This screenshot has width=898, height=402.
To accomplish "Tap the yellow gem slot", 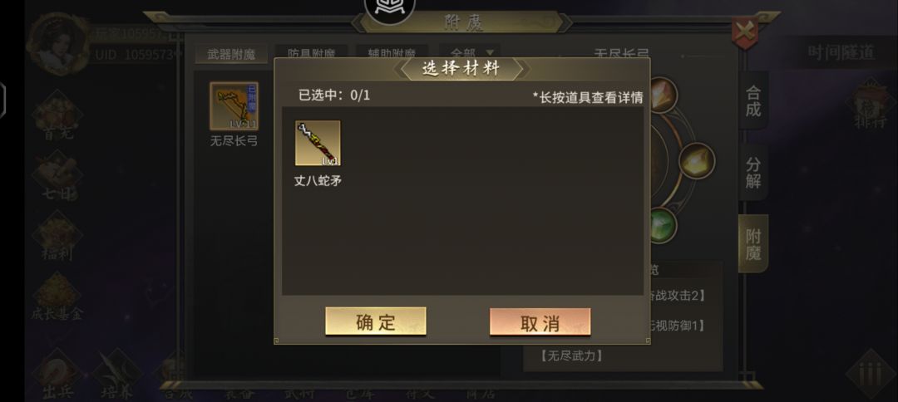I will [x=697, y=160].
